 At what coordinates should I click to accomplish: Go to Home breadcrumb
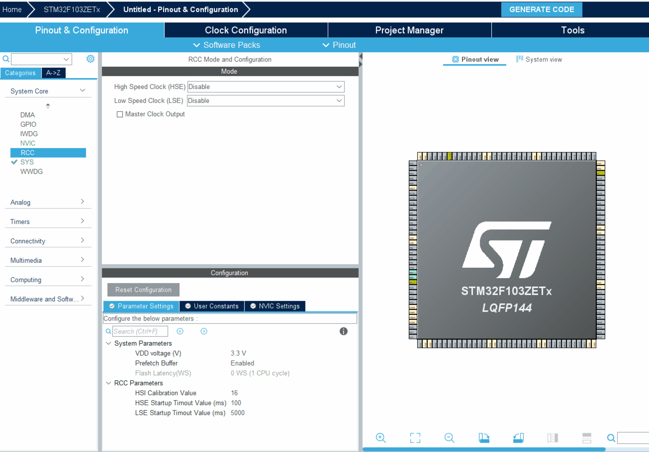(x=12, y=9)
